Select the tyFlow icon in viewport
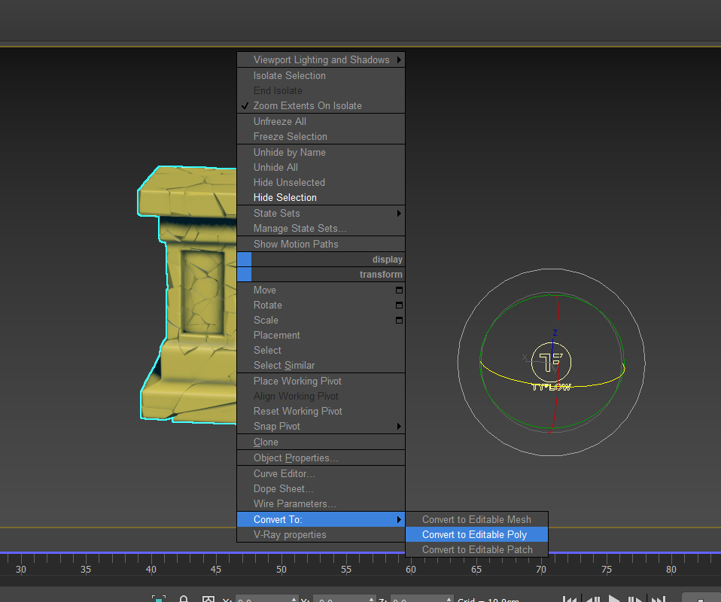Image resolution: width=721 pixels, height=602 pixels. click(x=551, y=363)
